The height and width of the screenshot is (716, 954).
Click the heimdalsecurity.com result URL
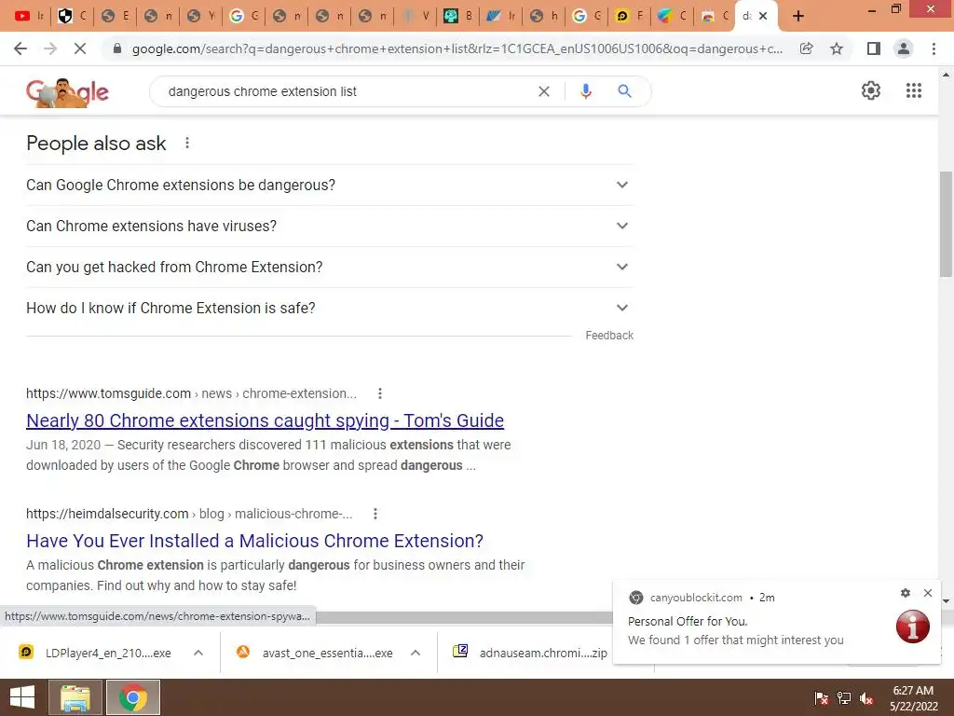coord(189,514)
